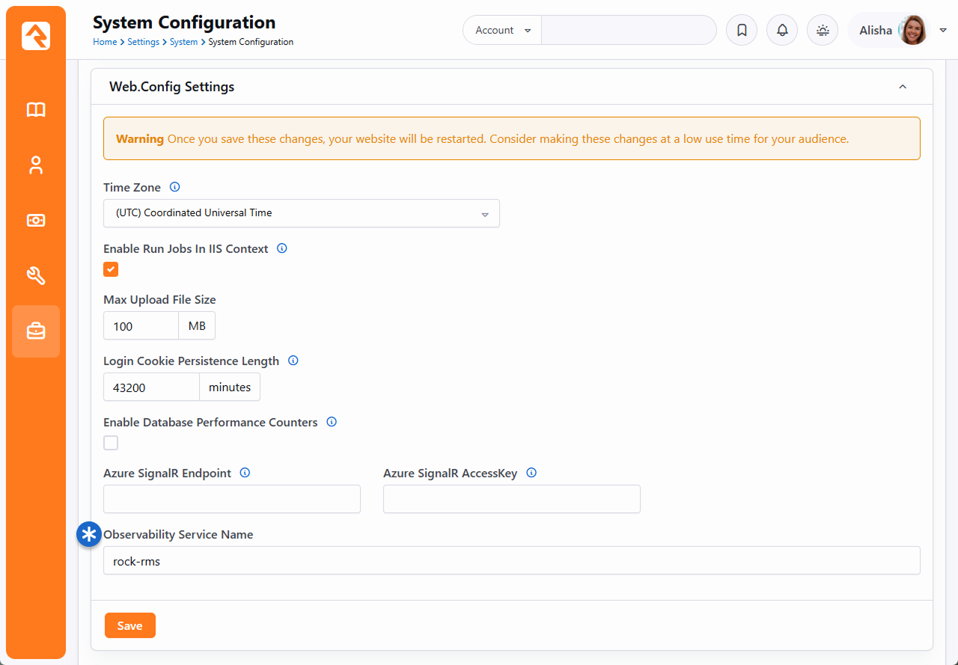Click the Save button

[129, 626]
